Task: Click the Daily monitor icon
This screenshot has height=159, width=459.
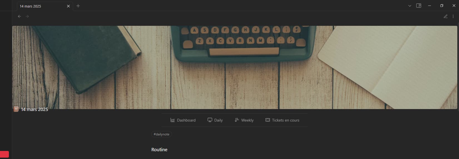Action: pos(210,120)
